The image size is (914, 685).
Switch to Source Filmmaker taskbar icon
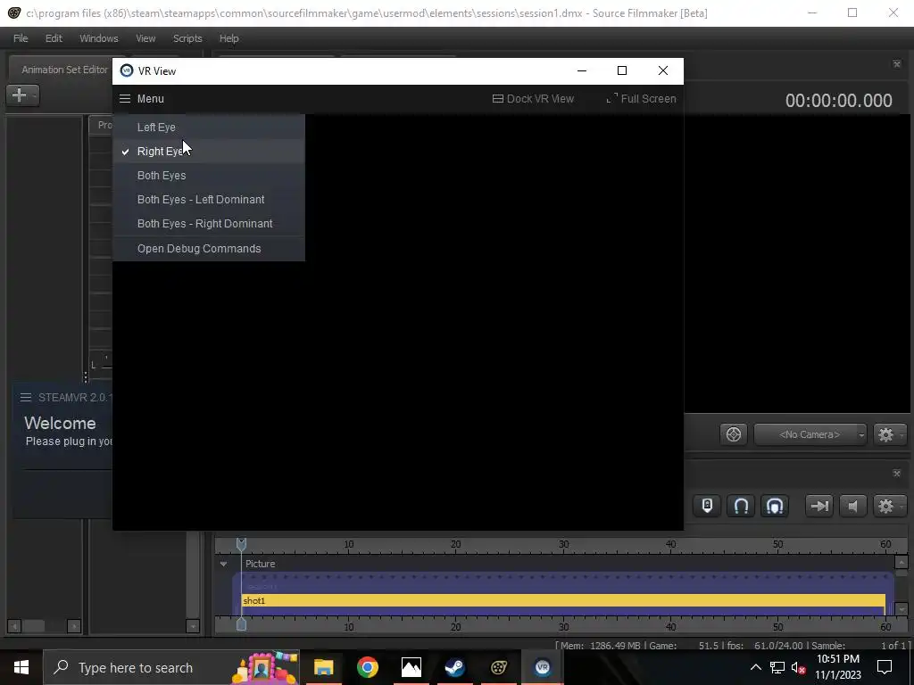click(498, 667)
